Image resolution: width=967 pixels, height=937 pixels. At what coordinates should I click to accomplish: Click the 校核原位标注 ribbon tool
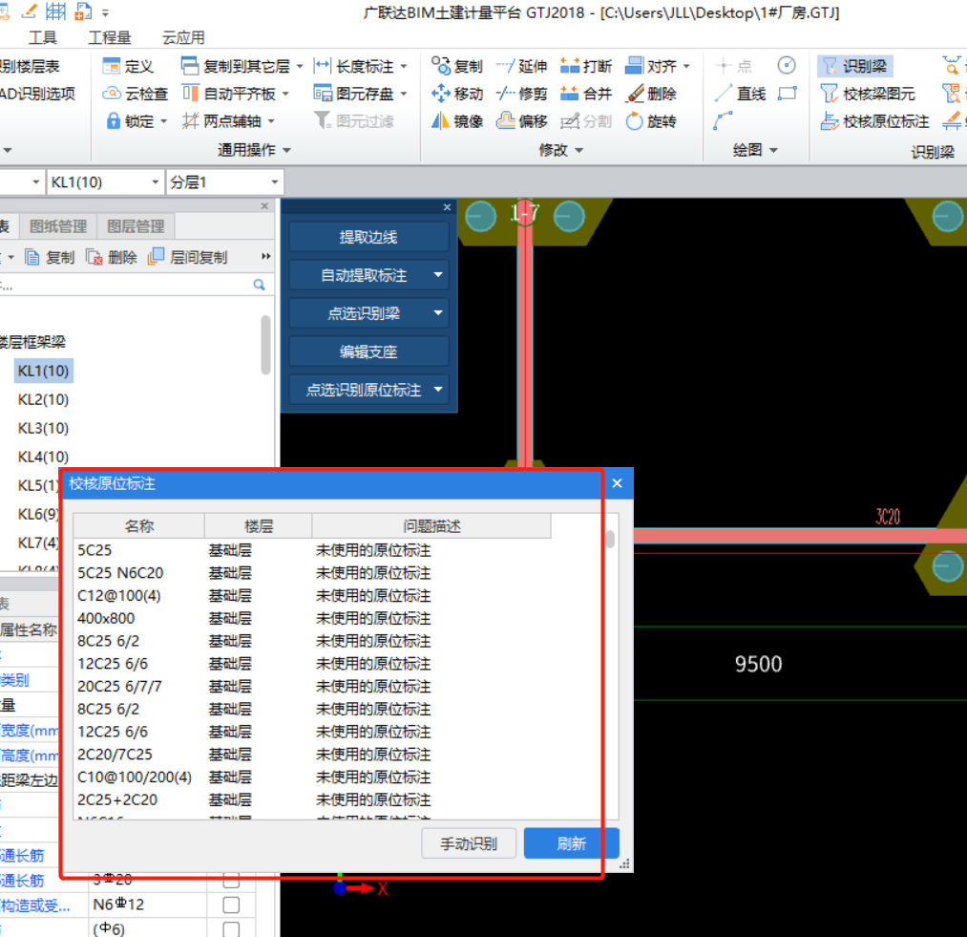pyautogui.click(x=874, y=121)
